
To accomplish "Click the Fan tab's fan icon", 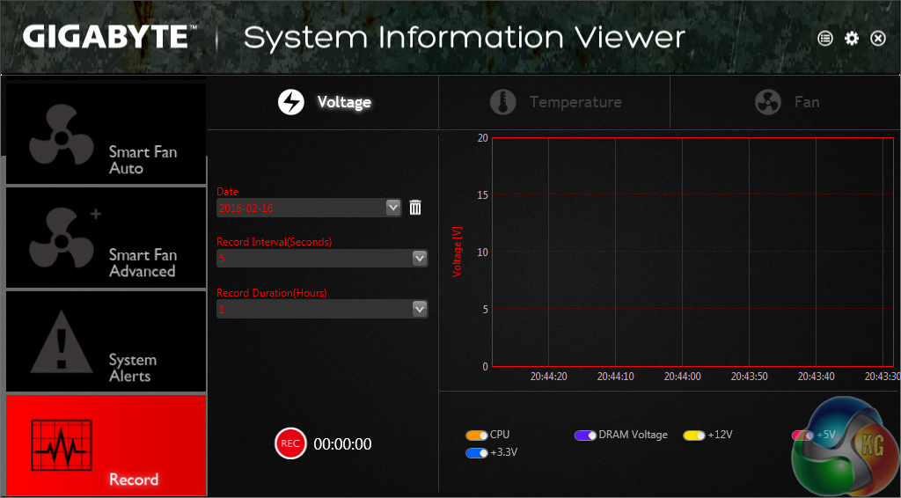I will (x=767, y=102).
